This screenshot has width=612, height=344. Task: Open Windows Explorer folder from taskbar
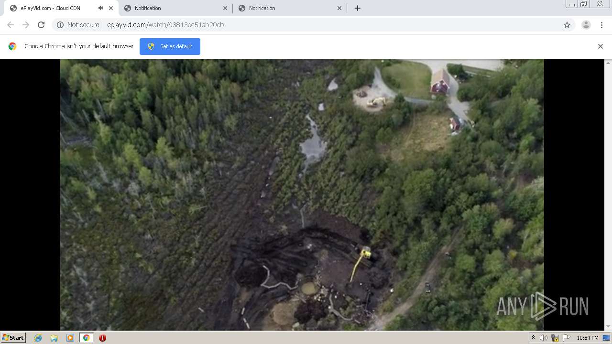[x=54, y=338]
